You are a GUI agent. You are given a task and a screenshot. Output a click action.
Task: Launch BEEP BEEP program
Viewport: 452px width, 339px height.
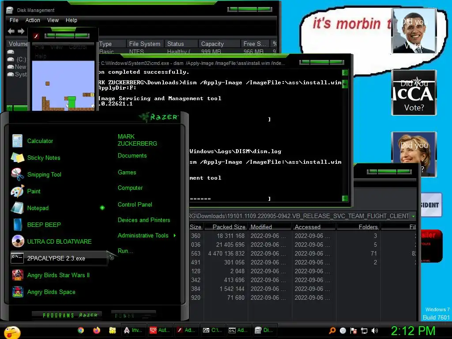click(x=44, y=225)
